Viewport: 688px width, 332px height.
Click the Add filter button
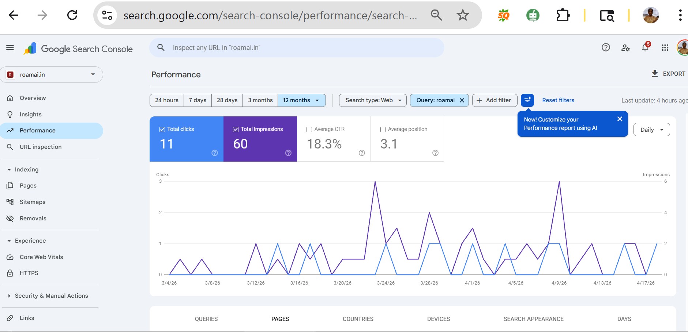coord(495,100)
